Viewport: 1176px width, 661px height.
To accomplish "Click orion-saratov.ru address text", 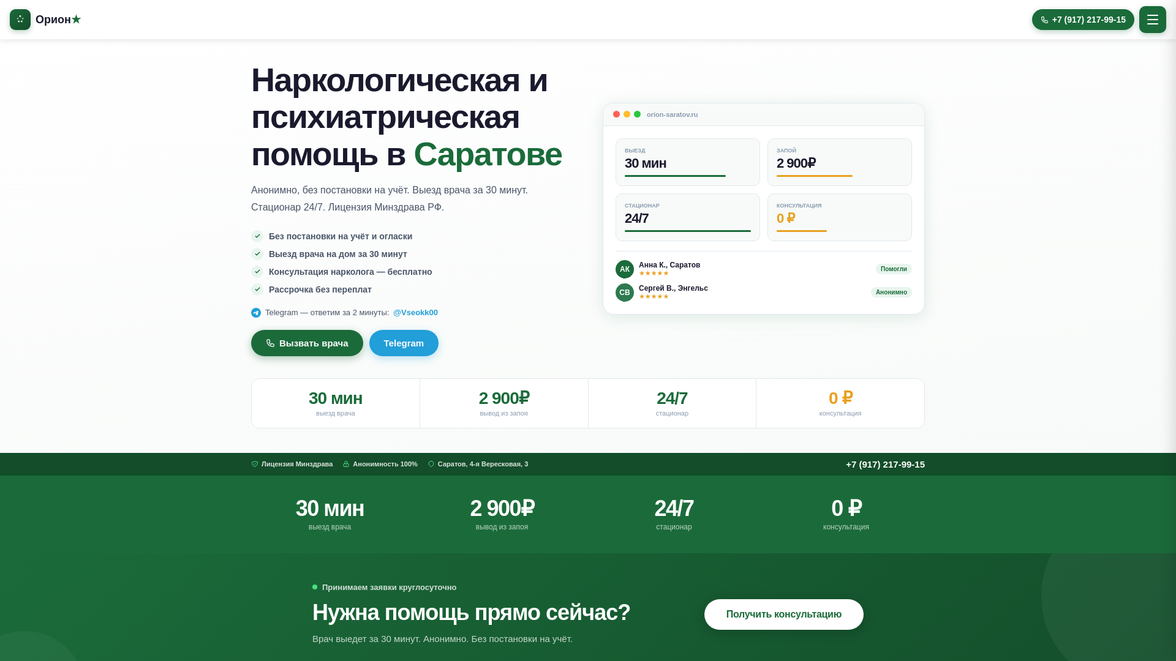I will pos(672,114).
